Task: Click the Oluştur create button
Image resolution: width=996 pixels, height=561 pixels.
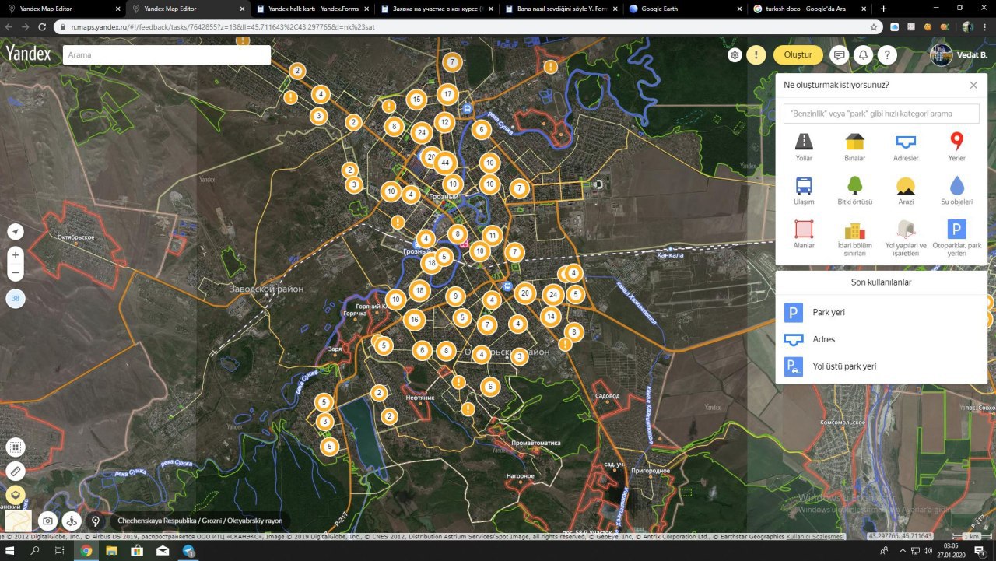Action: 798,55
